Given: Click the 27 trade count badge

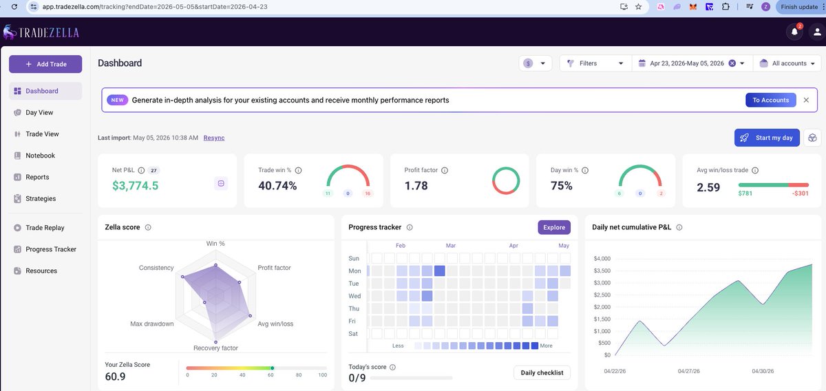Looking at the screenshot, I should coord(153,170).
